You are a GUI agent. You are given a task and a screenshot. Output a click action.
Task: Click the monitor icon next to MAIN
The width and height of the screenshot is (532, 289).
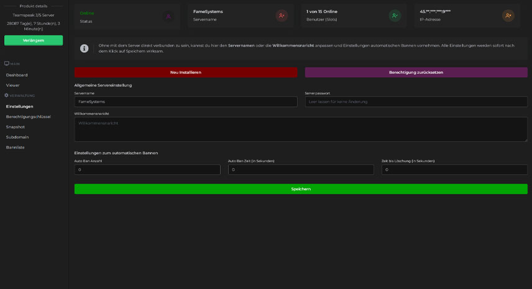pyautogui.click(x=7, y=63)
